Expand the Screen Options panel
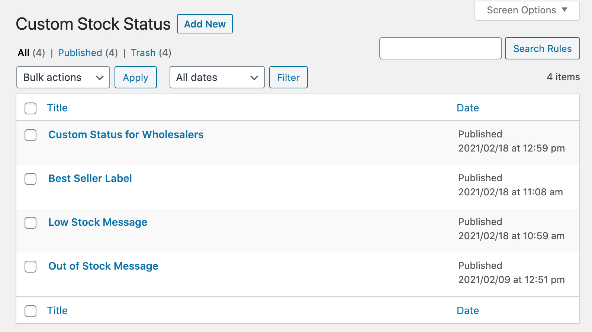 click(x=527, y=10)
